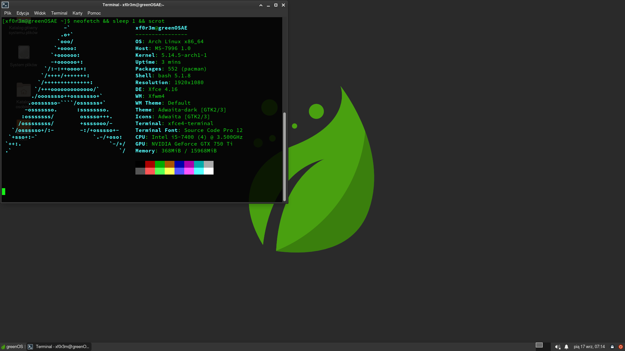Click the red power button icon
This screenshot has height=351, width=625.
tap(620, 347)
